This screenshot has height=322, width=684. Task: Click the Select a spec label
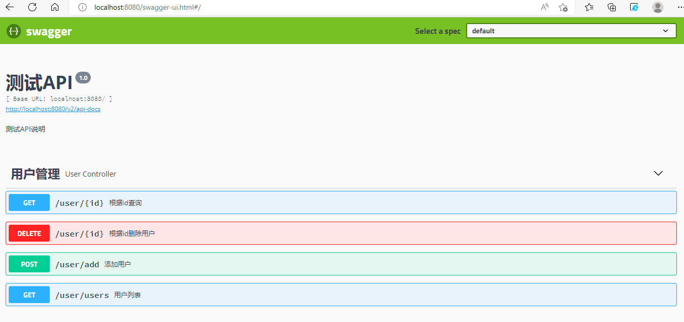coord(438,31)
